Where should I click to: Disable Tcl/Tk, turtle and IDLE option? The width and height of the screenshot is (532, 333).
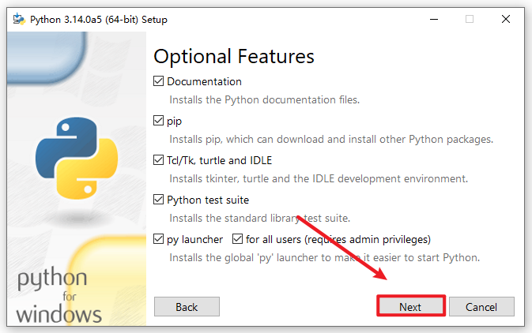coord(159,160)
